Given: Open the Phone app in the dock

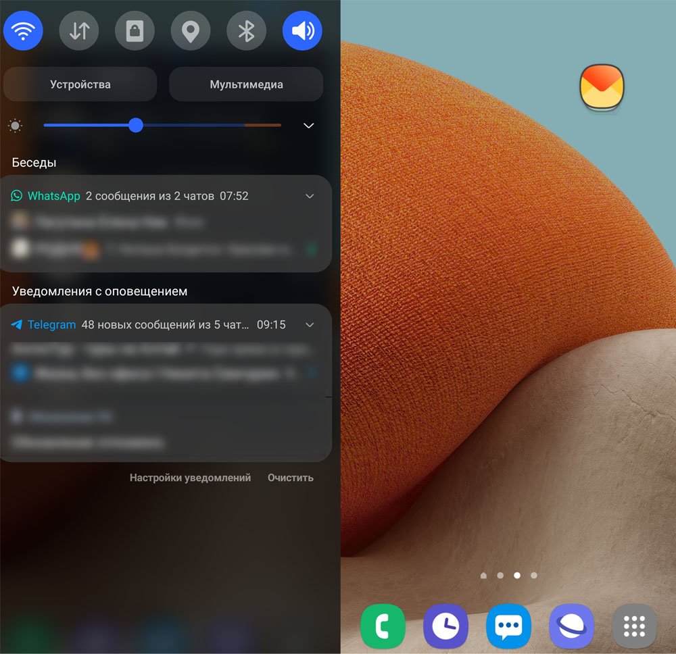Looking at the screenshot, I should point(383,626).
